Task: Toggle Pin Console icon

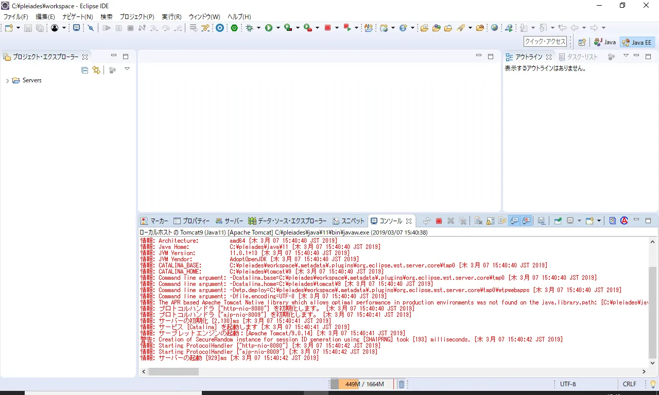Action: click(x=558, y=221)
